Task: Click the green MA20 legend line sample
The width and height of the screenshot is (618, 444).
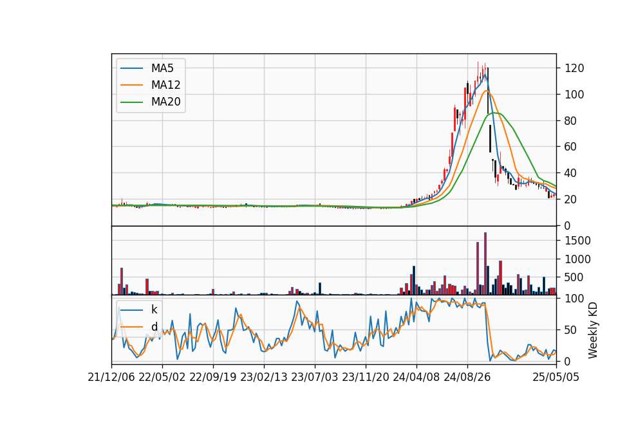Action: pyautogui.click(x=131, y=102)
